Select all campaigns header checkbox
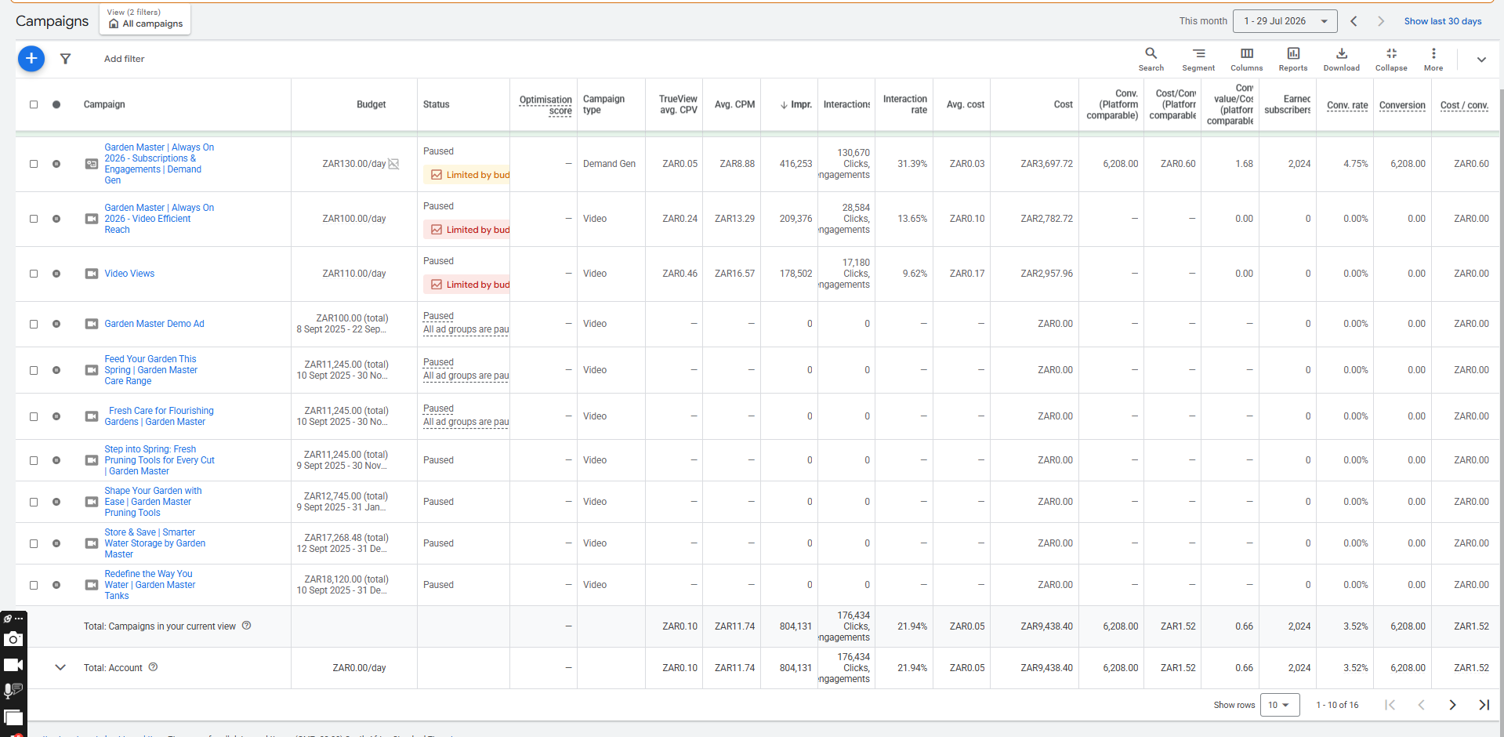 (x=34, y=104)
